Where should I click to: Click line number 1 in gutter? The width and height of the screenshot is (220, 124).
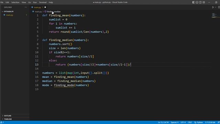[x=37, y=15]
